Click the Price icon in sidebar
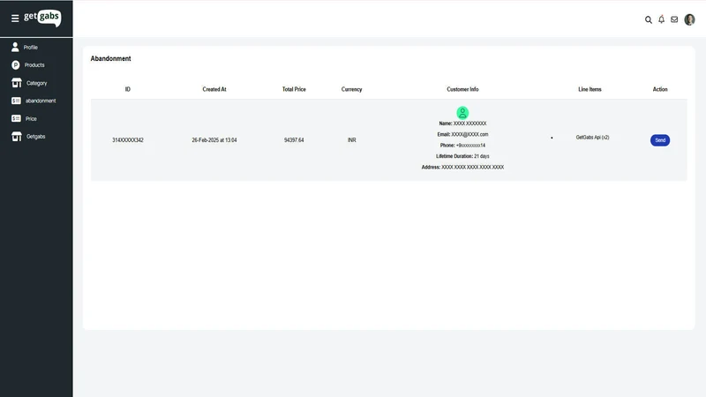 (16, 118)
